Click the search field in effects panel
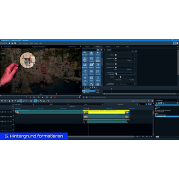Screen dimensions: 179x179 89,50
